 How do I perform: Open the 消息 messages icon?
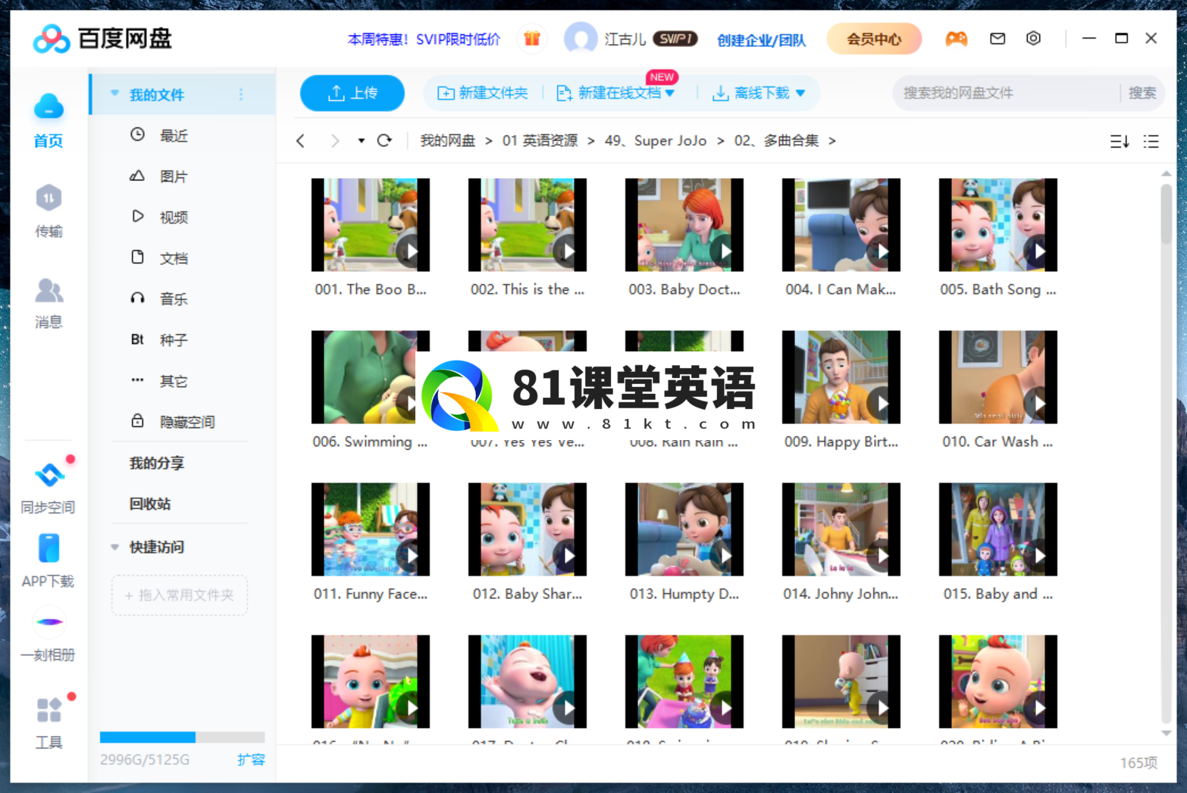point(49,290)
